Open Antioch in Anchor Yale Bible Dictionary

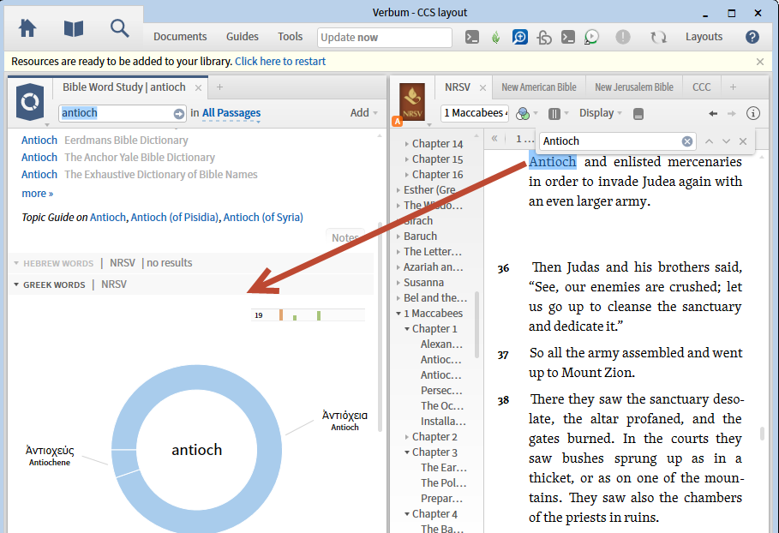39,158
